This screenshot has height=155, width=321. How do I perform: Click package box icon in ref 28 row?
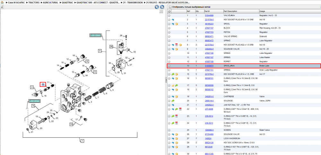pyautogui.click(x=176, y=143)
